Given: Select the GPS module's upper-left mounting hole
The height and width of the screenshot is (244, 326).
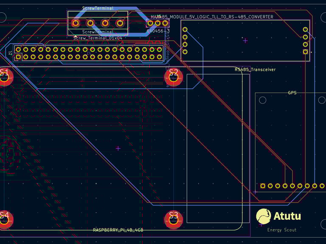Looking at the screenshot, I should click(263, 100).
